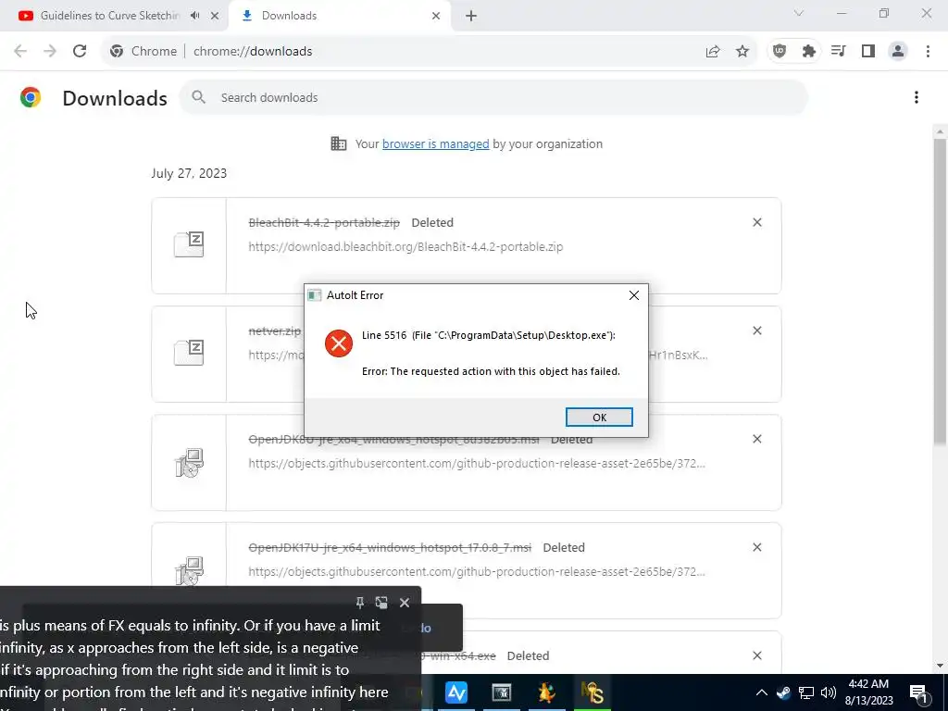This screenshot has height=711, width=948.
Task: Mute the YouTube tab audio icon
Action: (194, 16)
